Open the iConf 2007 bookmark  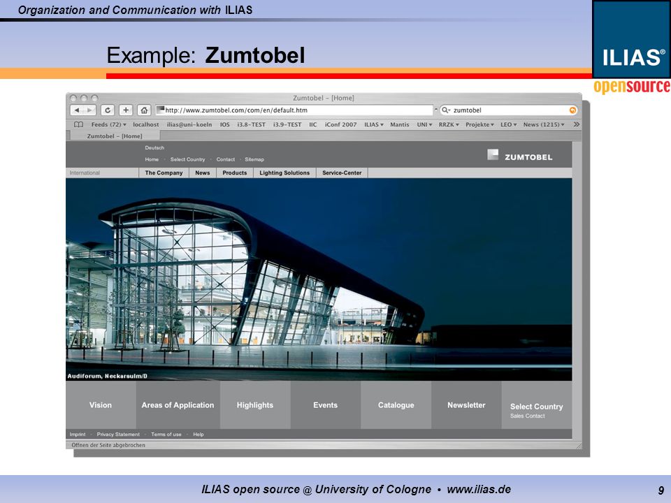click(340, 124)
